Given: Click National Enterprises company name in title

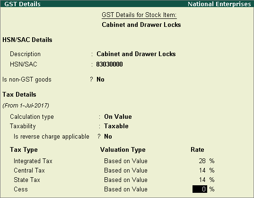Looking at the screenshot, I should [219, 4].
